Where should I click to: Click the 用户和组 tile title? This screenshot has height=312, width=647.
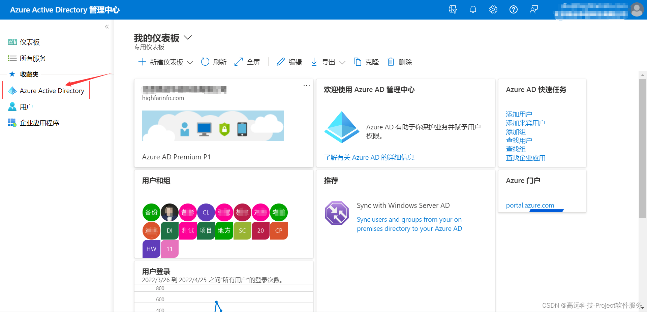click(x=156, y=181)
